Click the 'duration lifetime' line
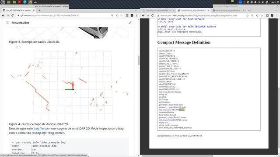 click(166, 113)
